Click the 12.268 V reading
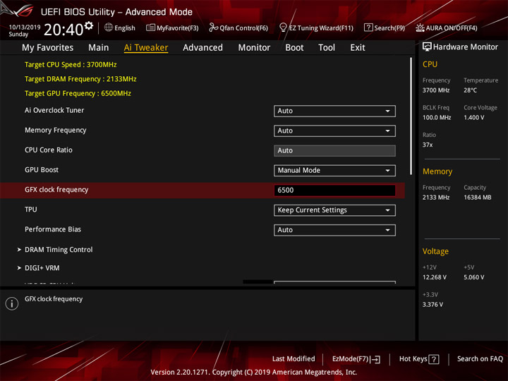This screenshot has width=508, height=381. pos(435,277)
